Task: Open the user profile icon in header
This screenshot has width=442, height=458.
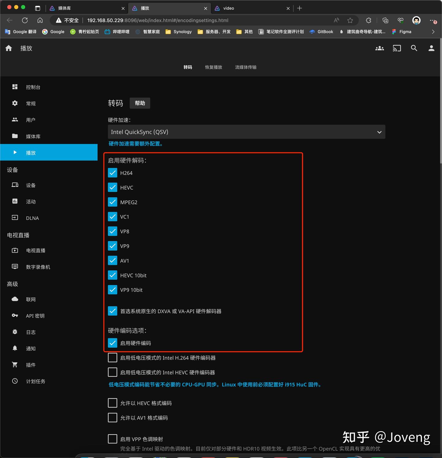Action: pos(431,48)
